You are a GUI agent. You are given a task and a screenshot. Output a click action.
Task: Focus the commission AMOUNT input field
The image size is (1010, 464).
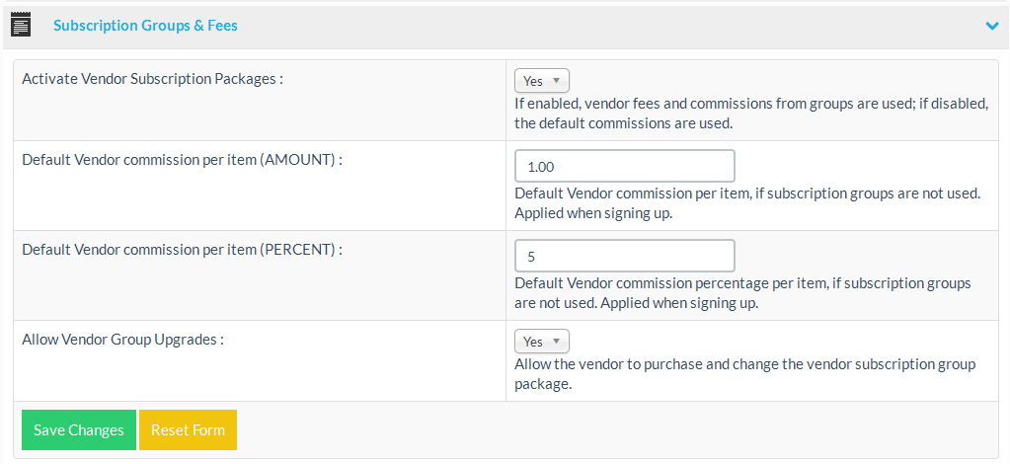(625, 166)
